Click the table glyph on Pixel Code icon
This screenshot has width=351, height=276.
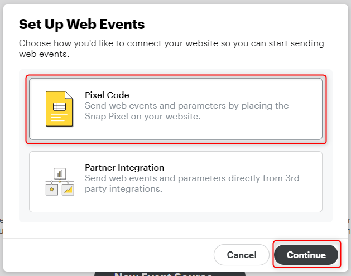click(x=59, y=106)
